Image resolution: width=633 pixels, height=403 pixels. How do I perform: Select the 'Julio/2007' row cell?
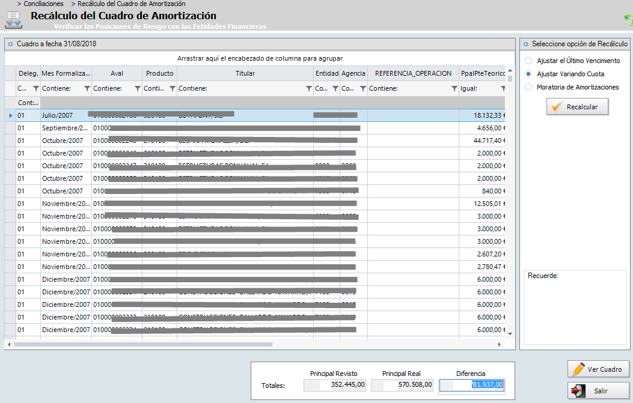click(x=66, y=115)
